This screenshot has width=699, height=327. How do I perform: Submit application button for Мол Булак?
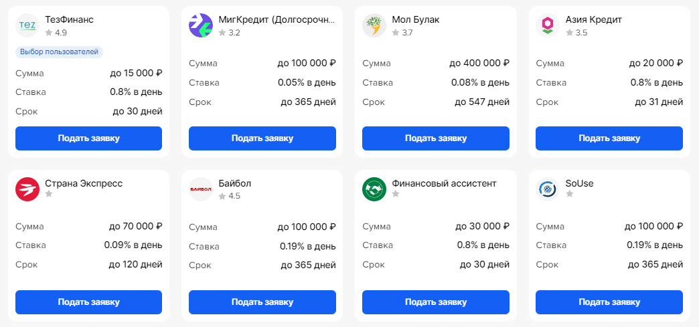coord(435,138)
